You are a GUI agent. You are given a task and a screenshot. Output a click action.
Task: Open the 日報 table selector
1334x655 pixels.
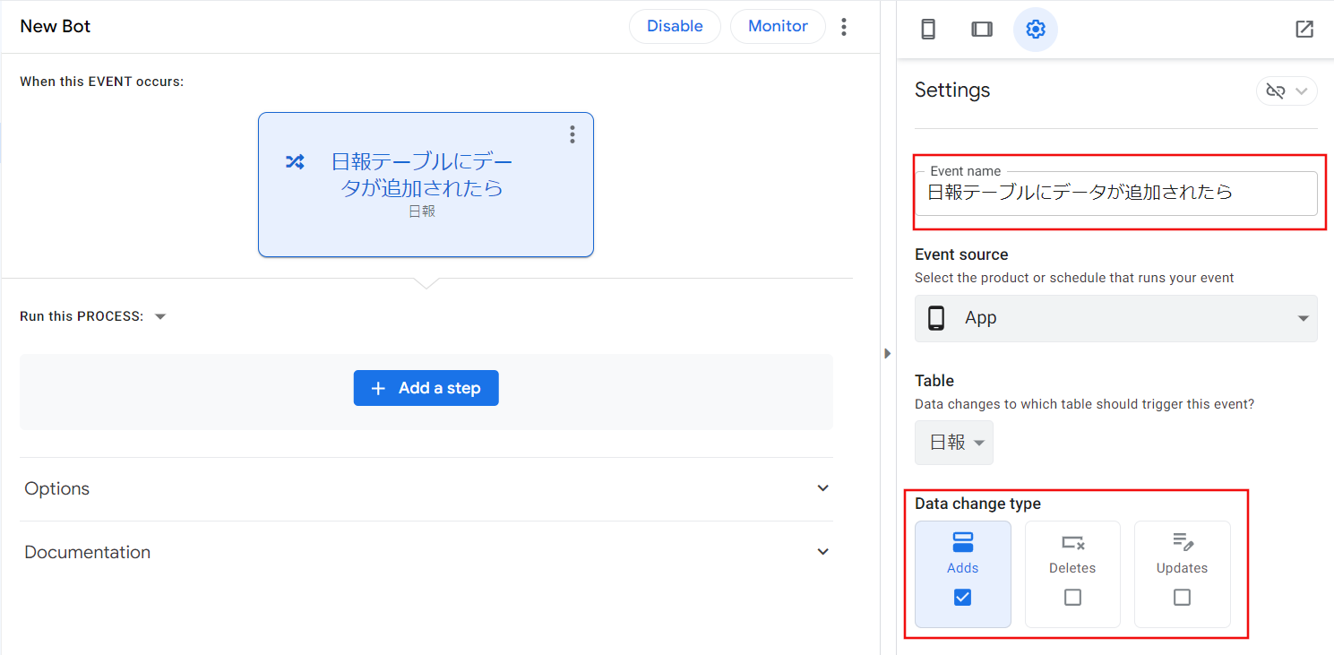[x=953, y=442]
